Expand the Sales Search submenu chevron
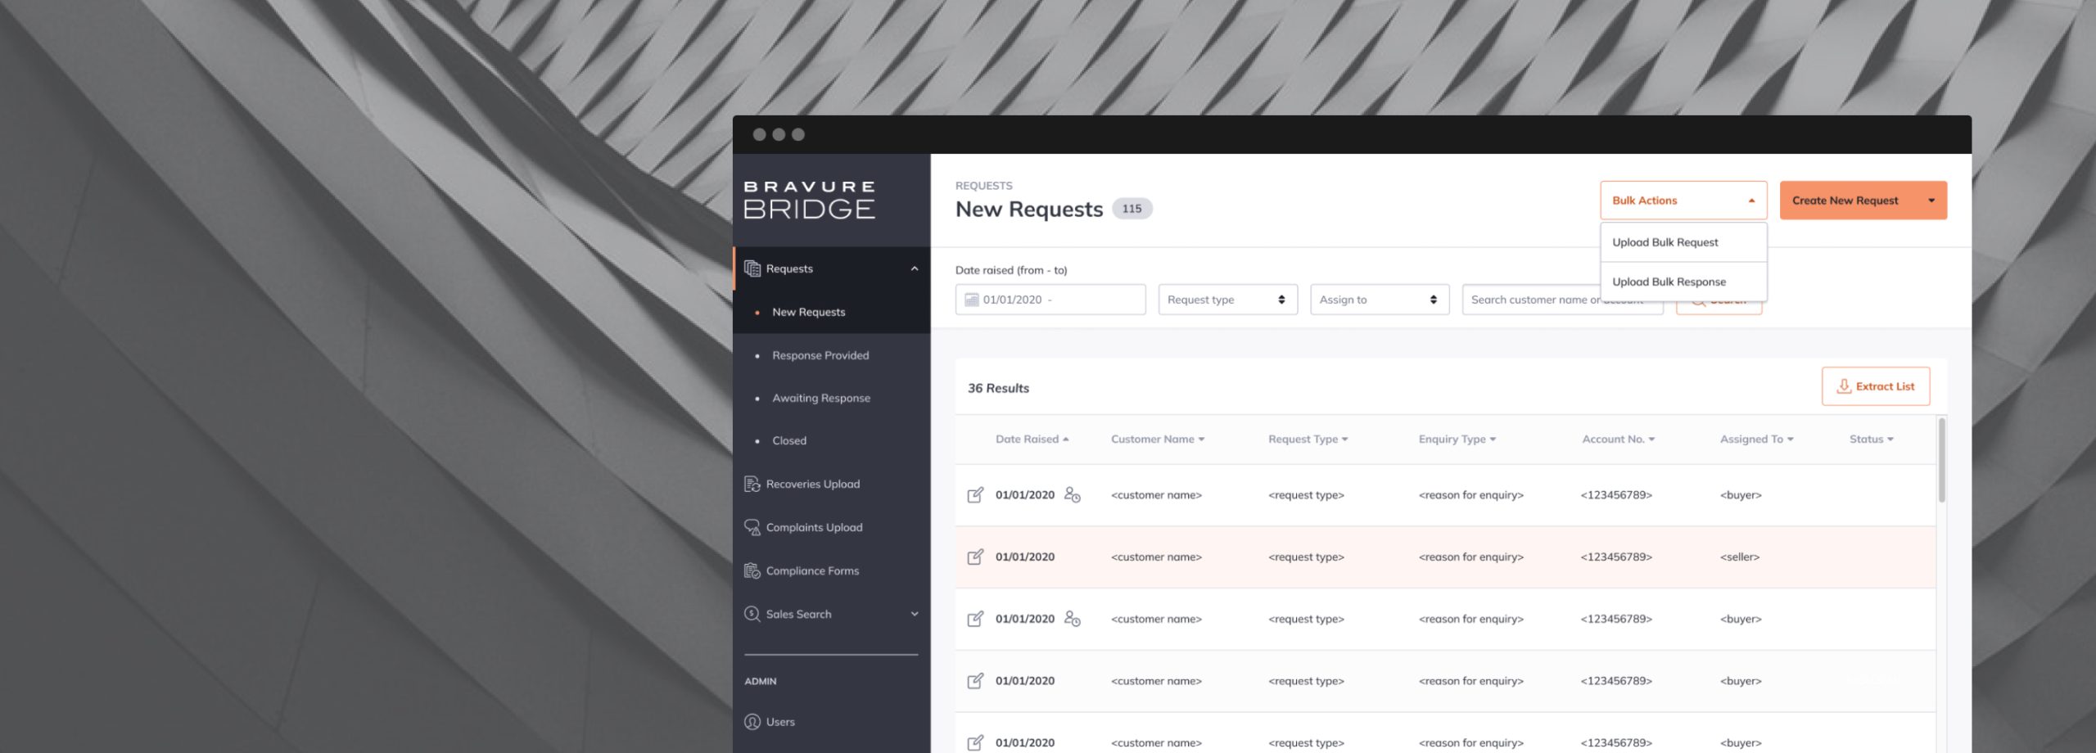This screenshot has height=753, width=2096. click(x=915, y=614)
